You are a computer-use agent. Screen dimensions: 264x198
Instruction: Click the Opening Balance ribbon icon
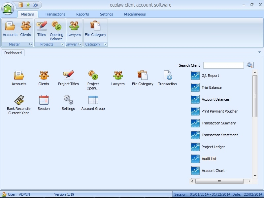point(56,26)
